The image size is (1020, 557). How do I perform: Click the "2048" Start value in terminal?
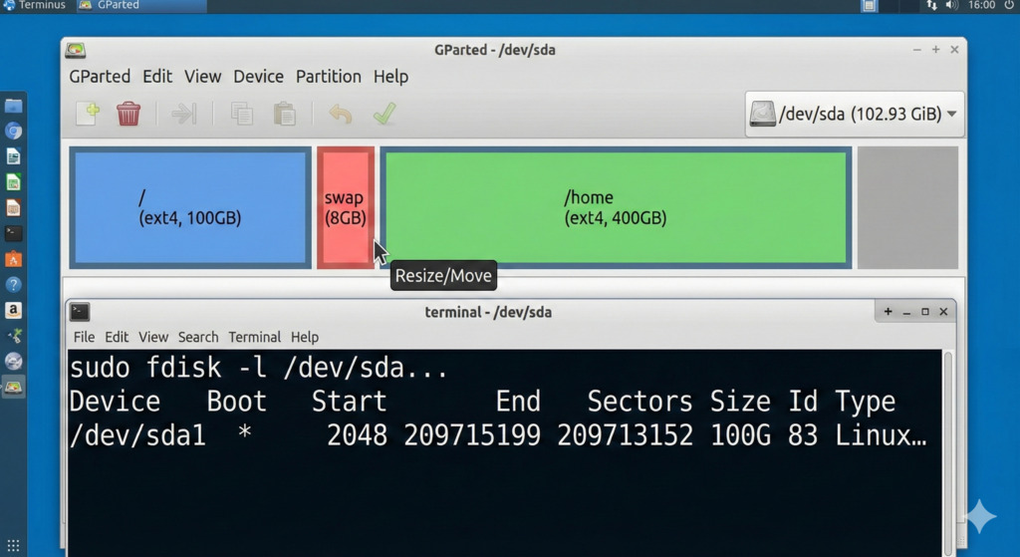[x=357, y=435]
